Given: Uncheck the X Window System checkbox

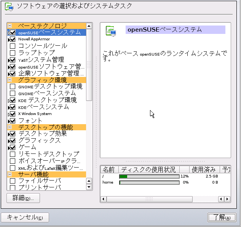Looking at the screenshot, I should 13,114.
